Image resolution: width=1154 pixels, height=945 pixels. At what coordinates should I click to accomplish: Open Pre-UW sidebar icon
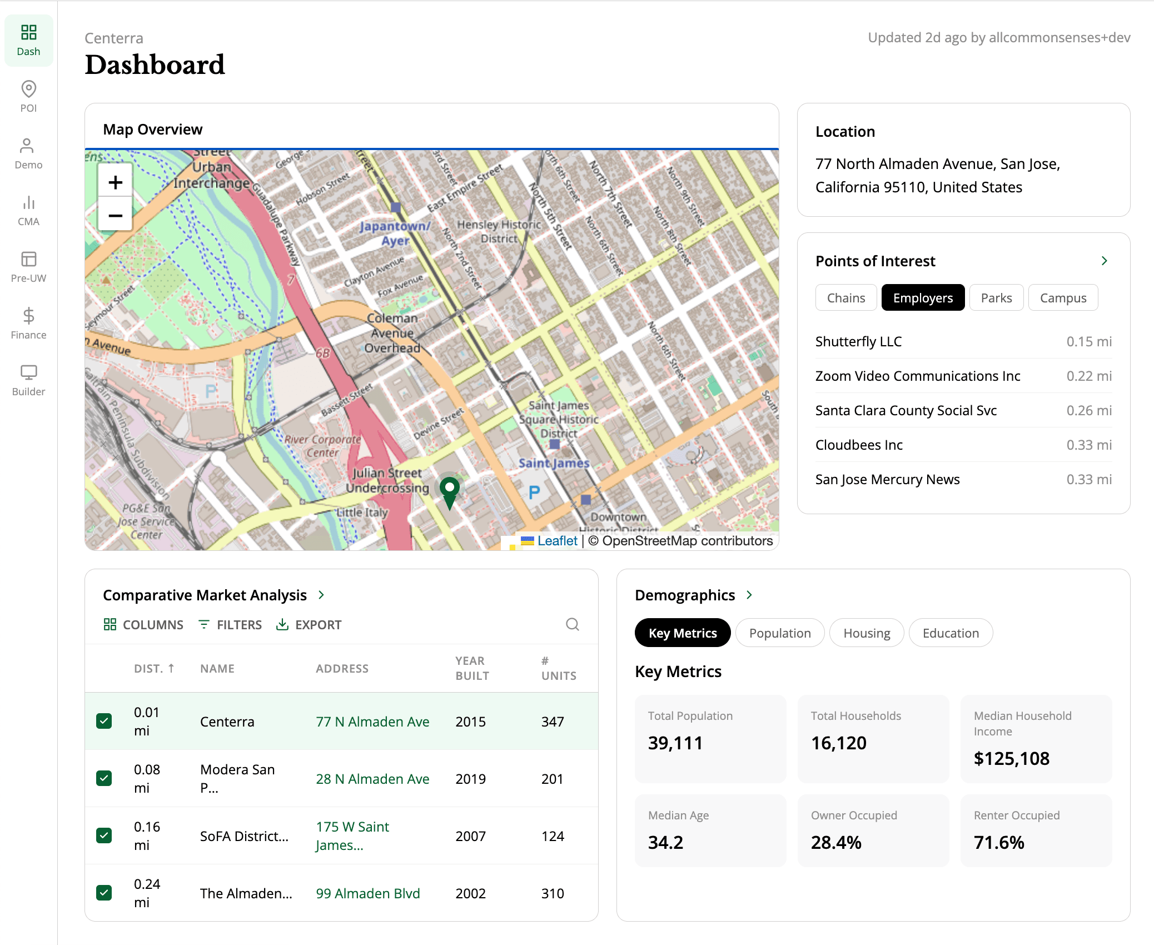pyautogui.click(x=28, y=267)
